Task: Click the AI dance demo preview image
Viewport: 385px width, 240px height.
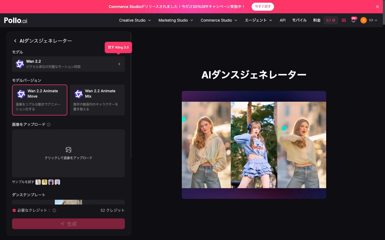Action: [254, 145]
